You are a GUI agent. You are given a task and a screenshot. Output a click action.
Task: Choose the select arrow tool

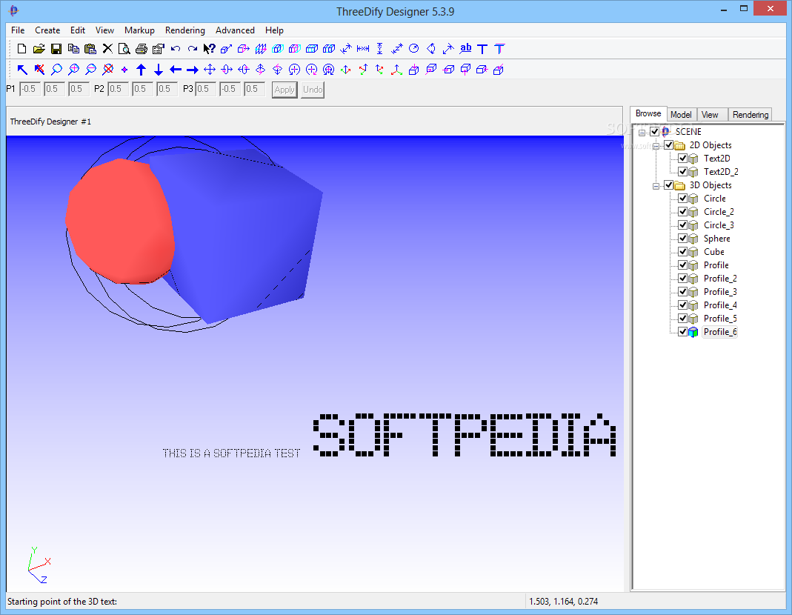[22, 70]
